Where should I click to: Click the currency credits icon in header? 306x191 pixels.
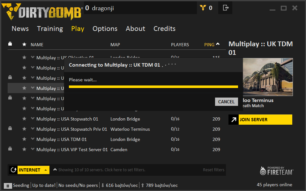pyautogui.click(x=203, y=8)
